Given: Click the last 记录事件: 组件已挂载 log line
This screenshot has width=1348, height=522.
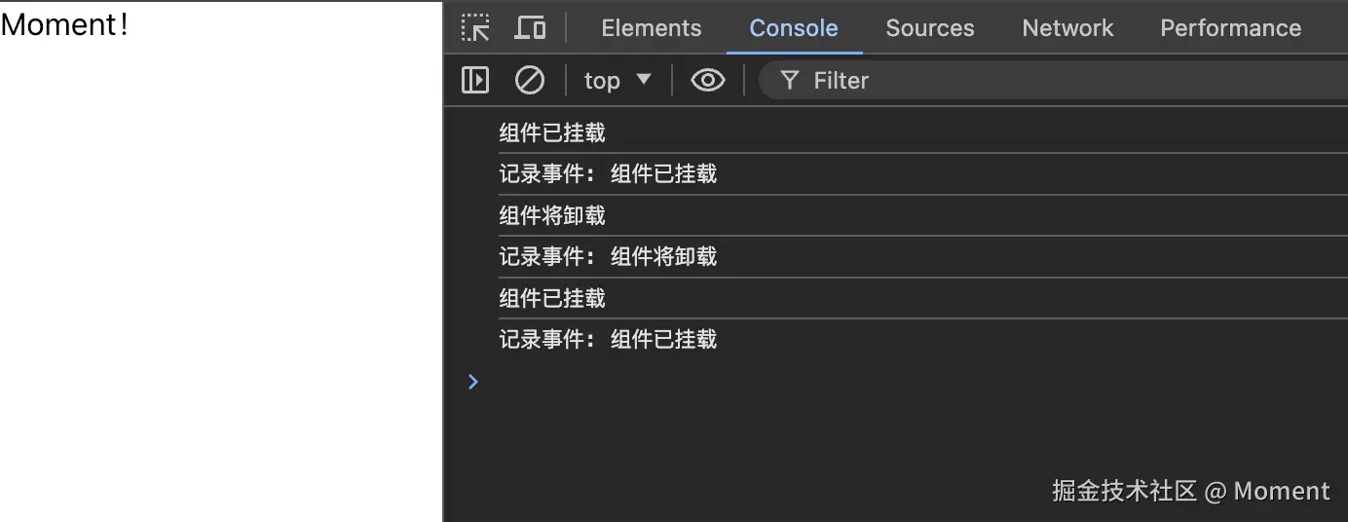Looking at the screenshot, I should 608,339.
